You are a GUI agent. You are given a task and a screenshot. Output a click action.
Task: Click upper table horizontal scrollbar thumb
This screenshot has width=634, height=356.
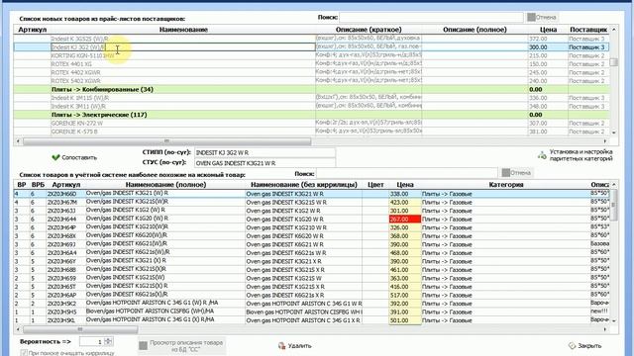(x=166, y=141)
